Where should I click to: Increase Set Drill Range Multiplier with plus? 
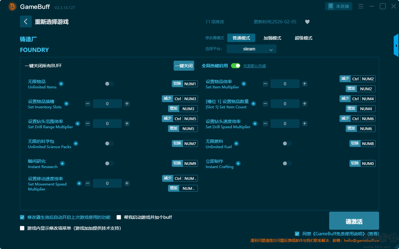(127, 124)
